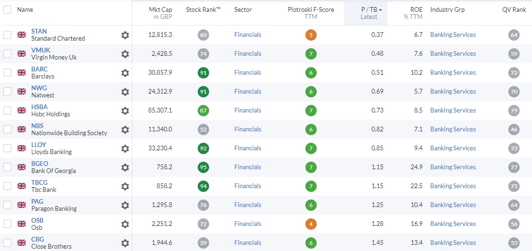Click the gear icon next to Close Brothers
The image size is (532, 251).
point(125,243)
